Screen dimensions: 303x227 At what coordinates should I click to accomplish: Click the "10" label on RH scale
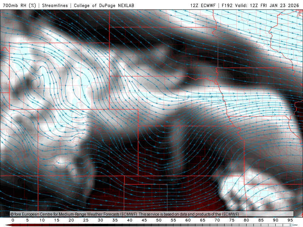point(42,220)
